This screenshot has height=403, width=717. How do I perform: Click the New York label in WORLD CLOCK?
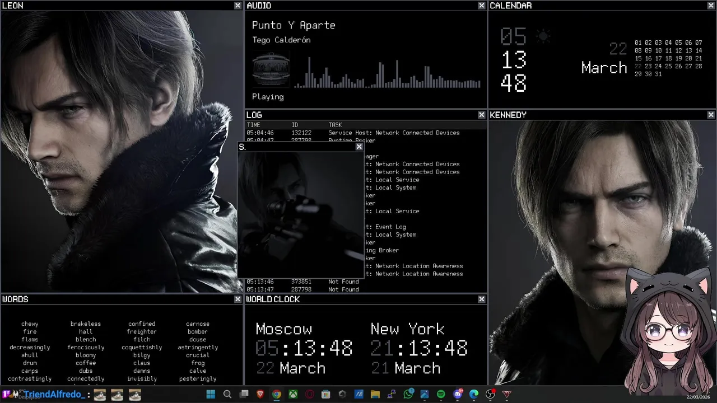(408, 329)
